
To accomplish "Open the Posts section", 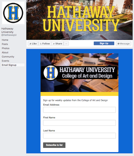I will (x=5, y=44).
